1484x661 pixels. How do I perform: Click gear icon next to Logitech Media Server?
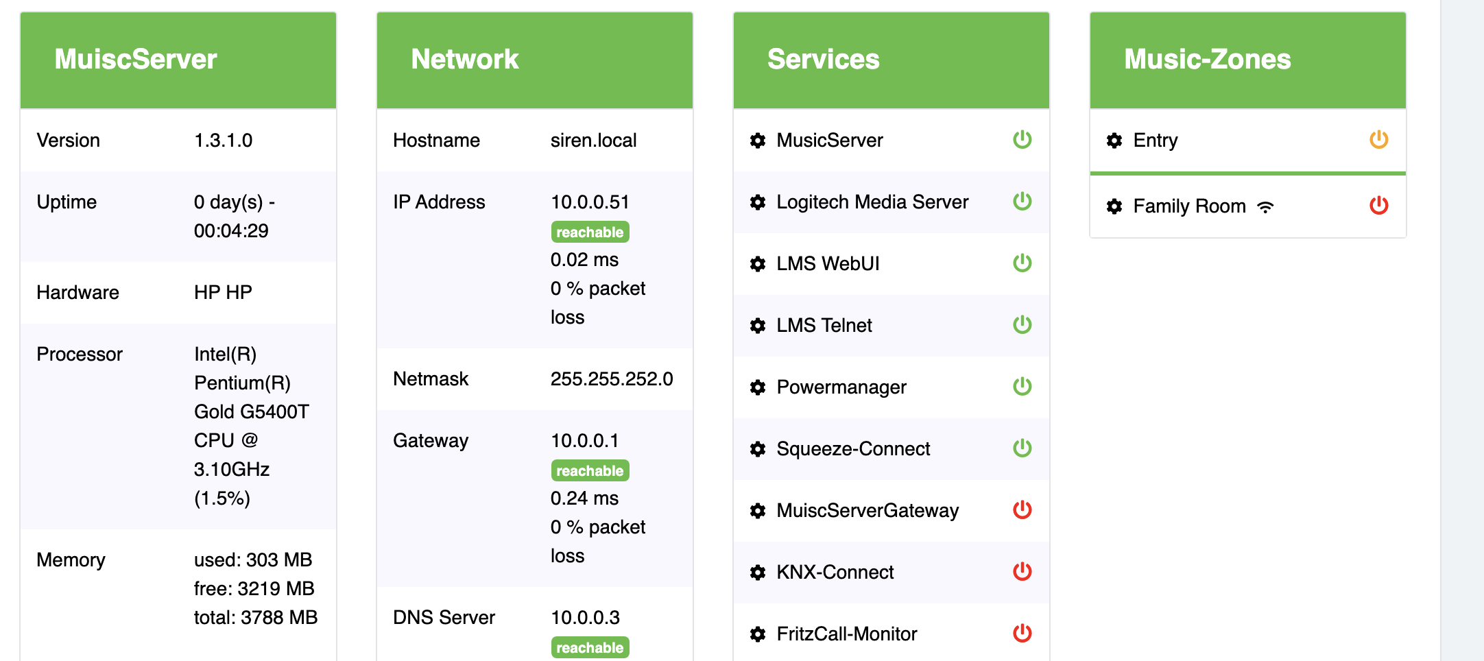point(758,202)
